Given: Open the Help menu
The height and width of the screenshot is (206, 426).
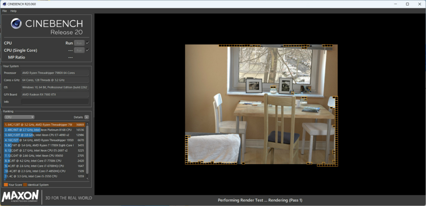Looking at the screenshot, I should click(x=13, y=11).
